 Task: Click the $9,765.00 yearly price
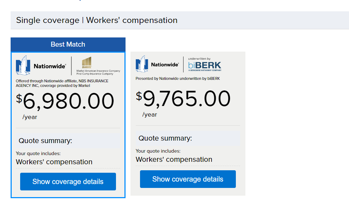(x=183, y=99)
